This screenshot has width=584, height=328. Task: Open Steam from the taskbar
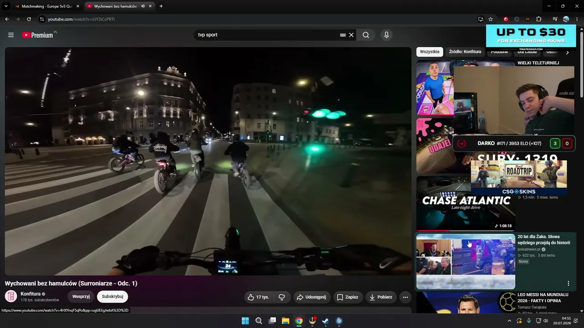coord(325,321)
